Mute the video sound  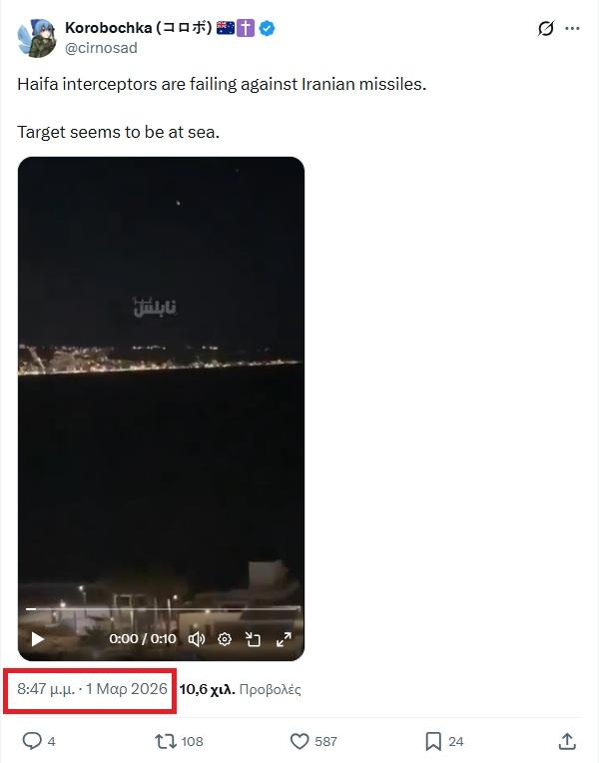coord(197,639)
